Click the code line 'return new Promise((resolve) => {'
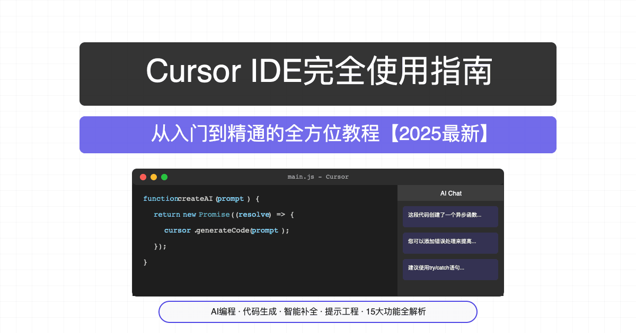This screenshot has height=333, width=636. pyautogui.click(x=224, y=215)
